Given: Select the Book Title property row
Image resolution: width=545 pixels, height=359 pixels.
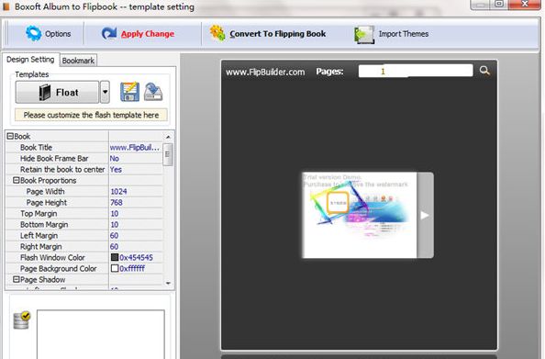Looking at the screenshot, I should coord(84,148).
